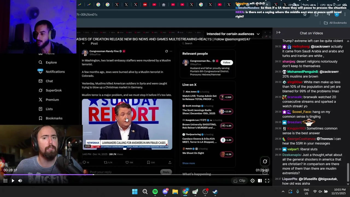Screen dimensions: 350x197
Task: Mute the video player volume
Action: [x=20, y=181]
